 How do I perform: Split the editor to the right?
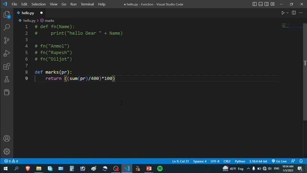(294, 13)
